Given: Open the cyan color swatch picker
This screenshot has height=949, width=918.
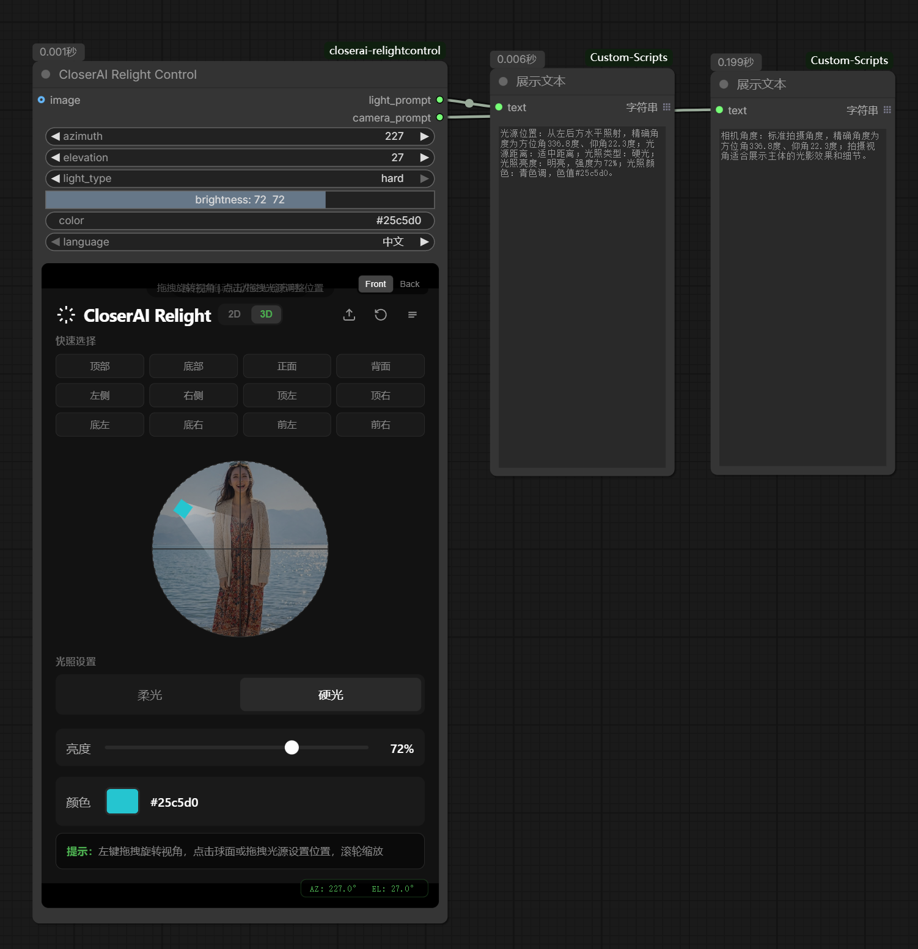Looking at the screenshot, I should (122, 802).
